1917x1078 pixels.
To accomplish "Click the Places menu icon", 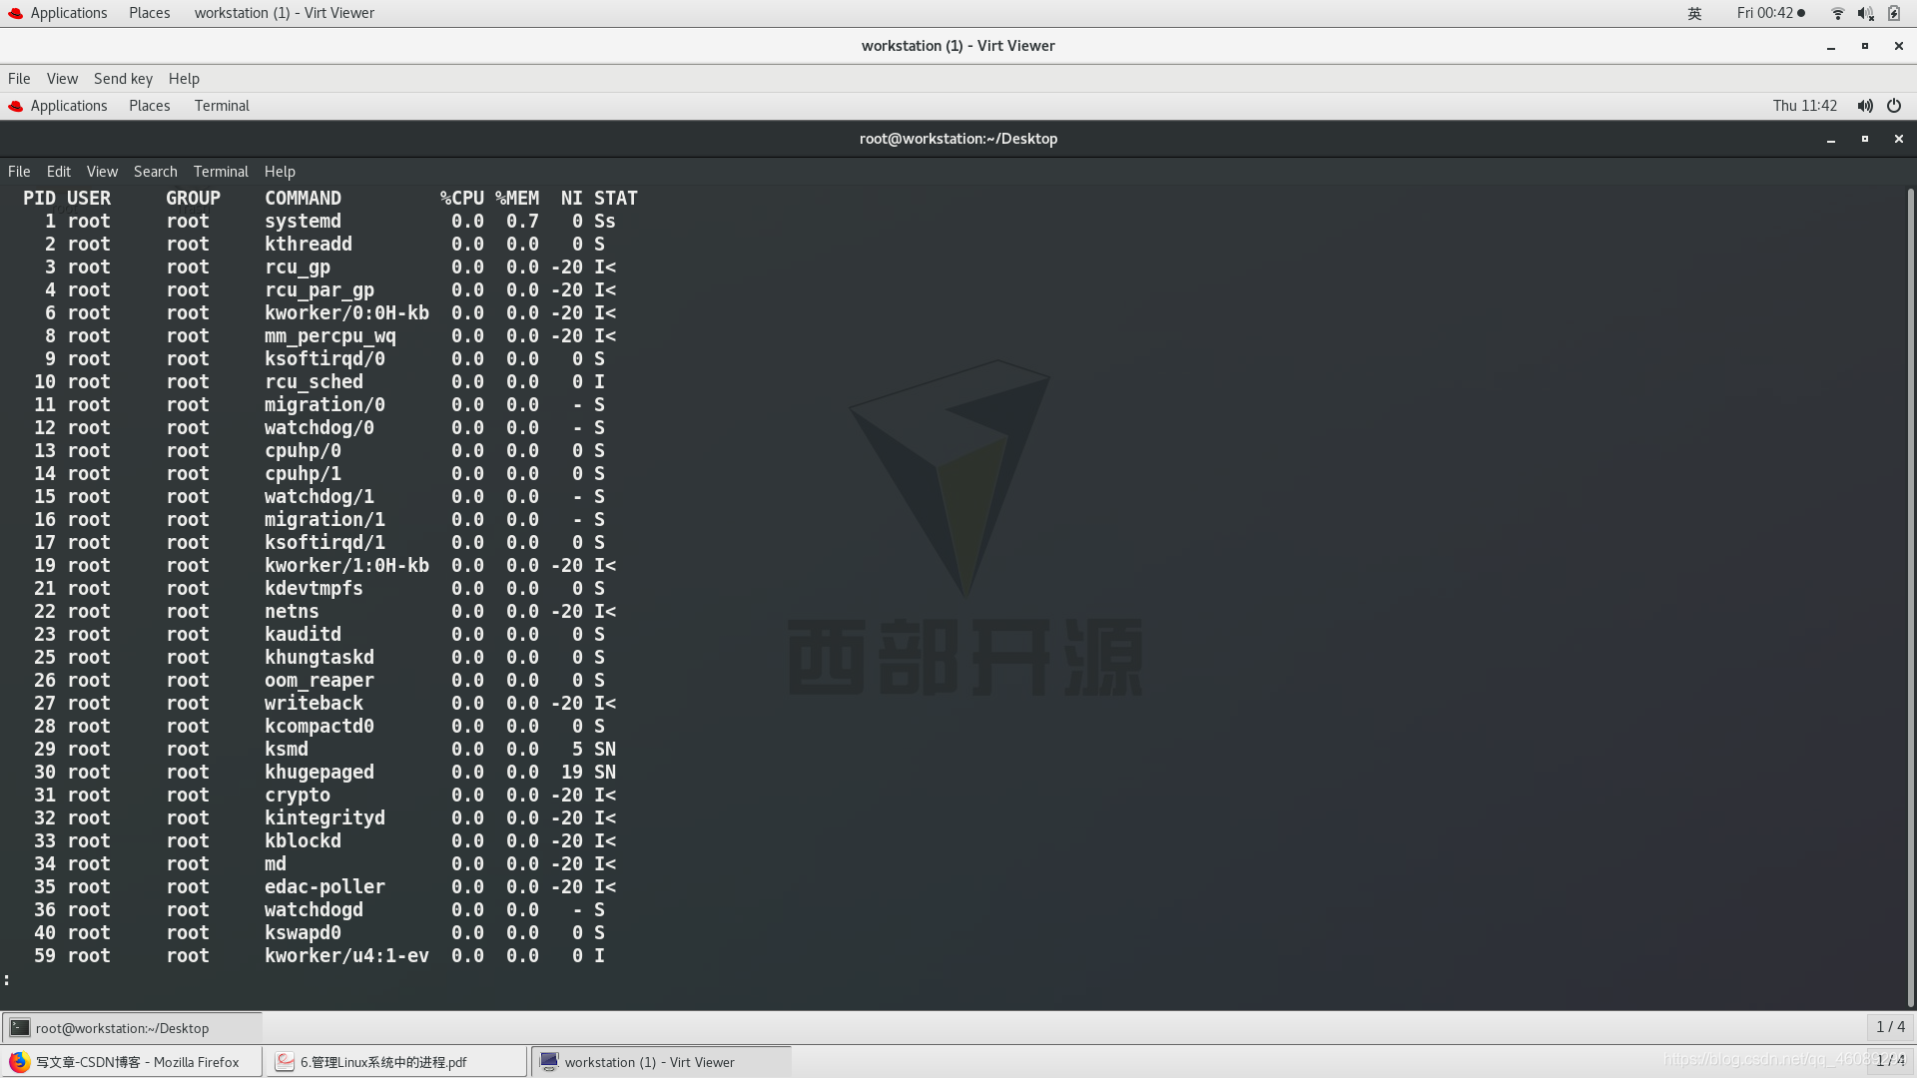I will (x=149, y=12).
